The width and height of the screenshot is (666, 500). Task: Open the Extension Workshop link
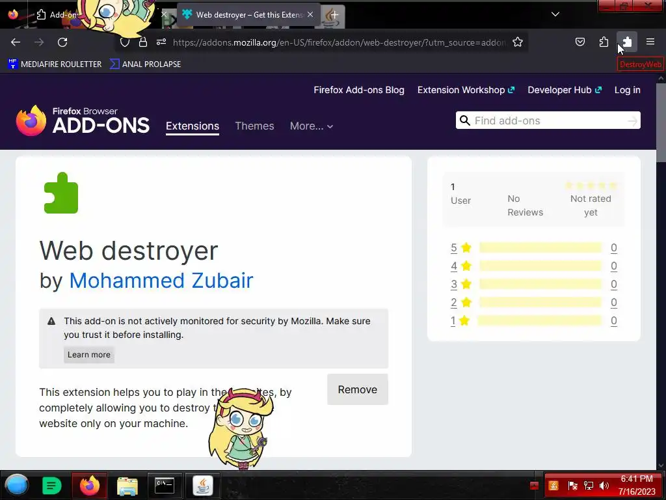coord(466,90)
